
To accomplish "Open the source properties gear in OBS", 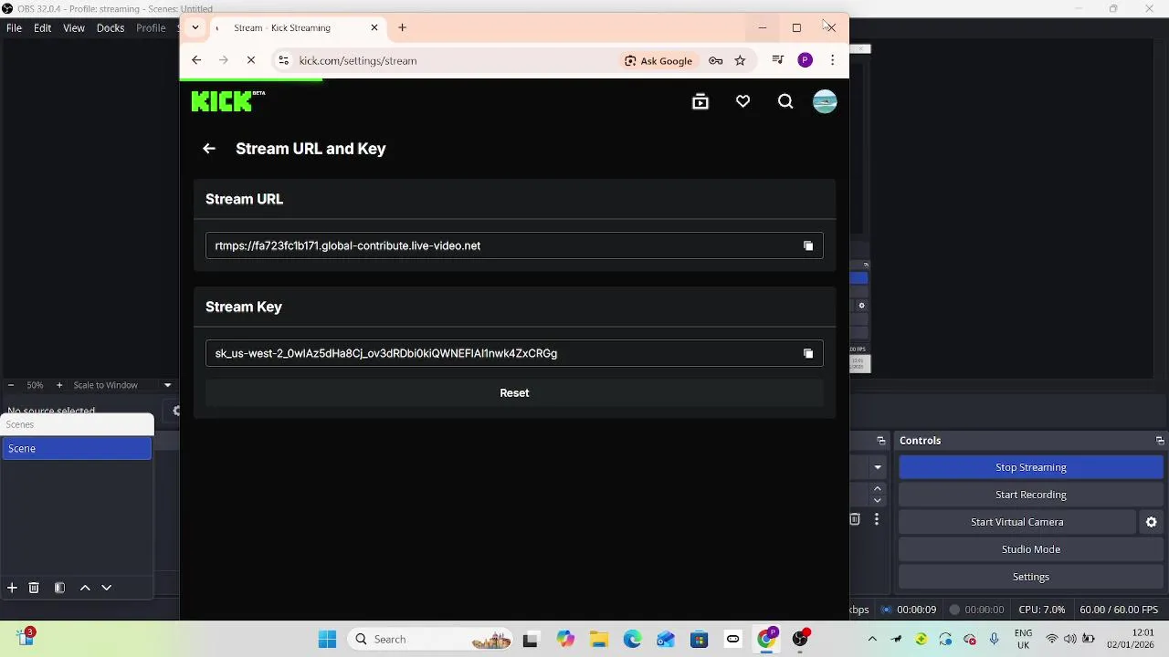I will click(x=176, y=411).
